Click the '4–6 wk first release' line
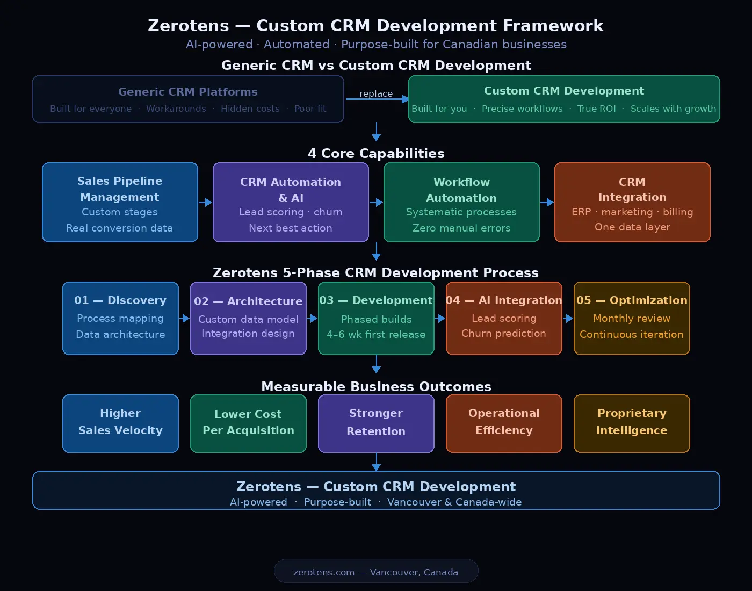 click(x=376, y=335)
